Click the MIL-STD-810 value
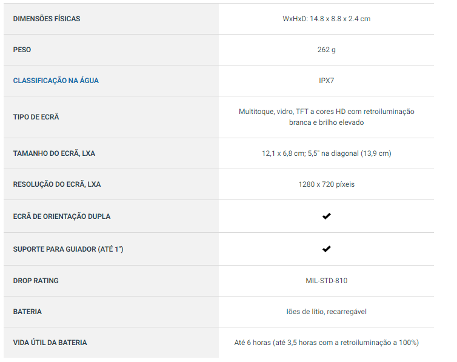Screen dimensions: 457x362 (x=326, y=281)
